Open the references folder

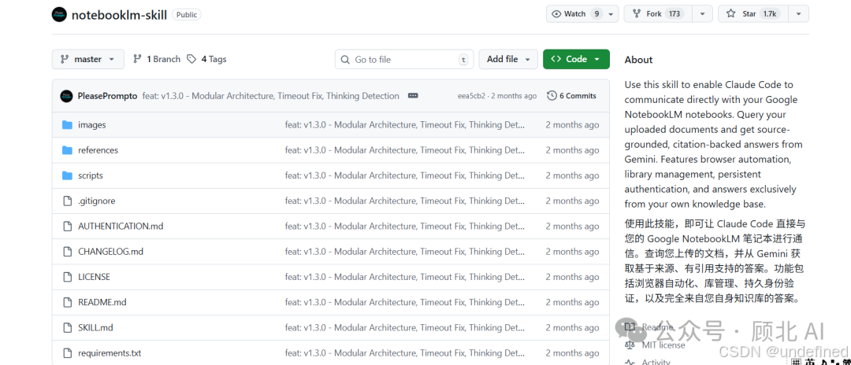(x=98, y=150)
